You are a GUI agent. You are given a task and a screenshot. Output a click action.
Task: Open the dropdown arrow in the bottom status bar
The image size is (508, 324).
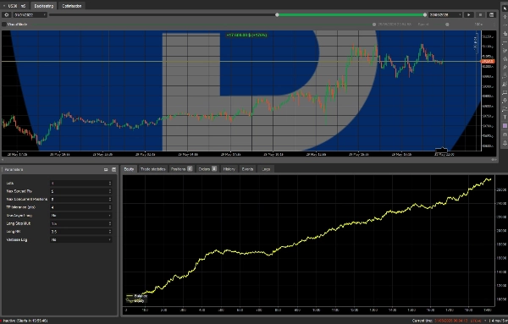pos(485,321)
